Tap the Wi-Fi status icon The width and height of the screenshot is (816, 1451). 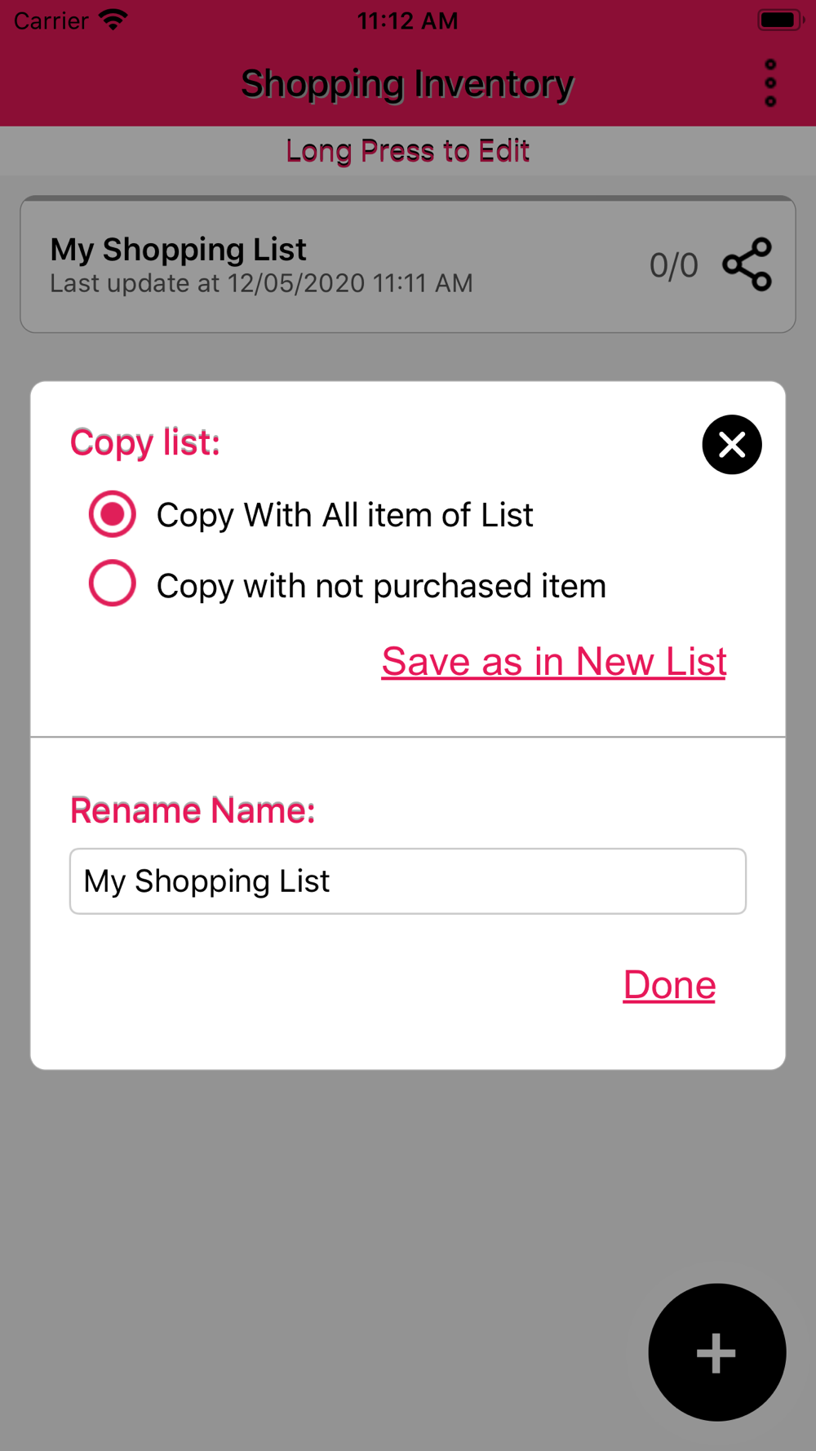113,20
